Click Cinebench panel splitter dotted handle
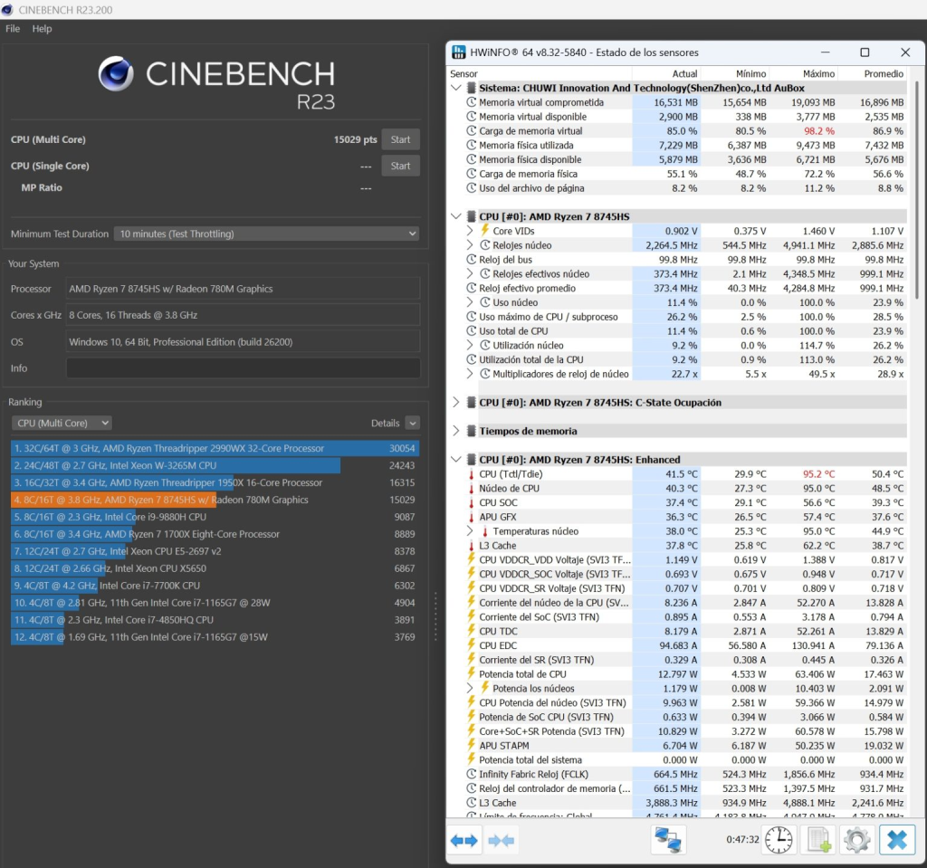 click(435, 616)
